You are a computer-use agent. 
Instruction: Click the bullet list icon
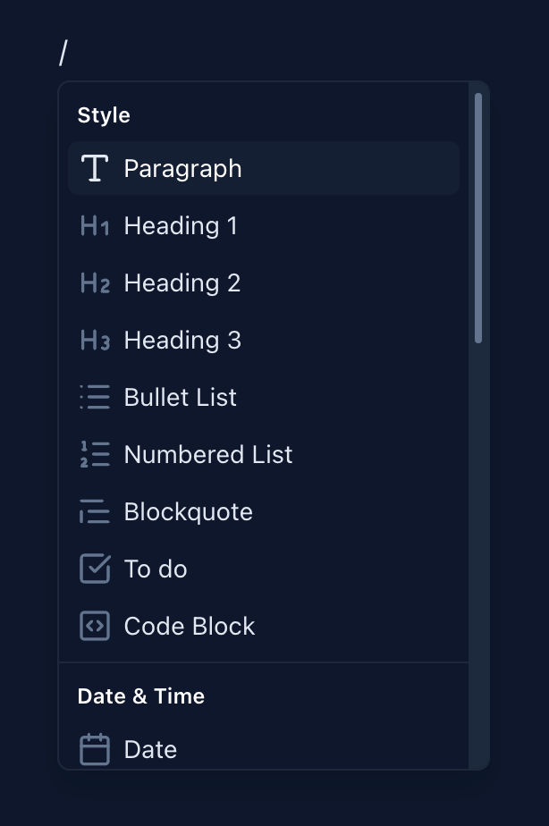95,397
